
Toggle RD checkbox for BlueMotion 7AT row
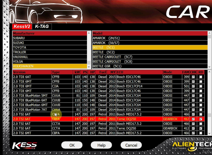(201, 110)
